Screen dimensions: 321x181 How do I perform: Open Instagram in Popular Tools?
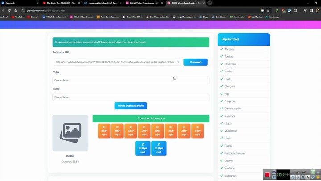[x=230, y=176]
